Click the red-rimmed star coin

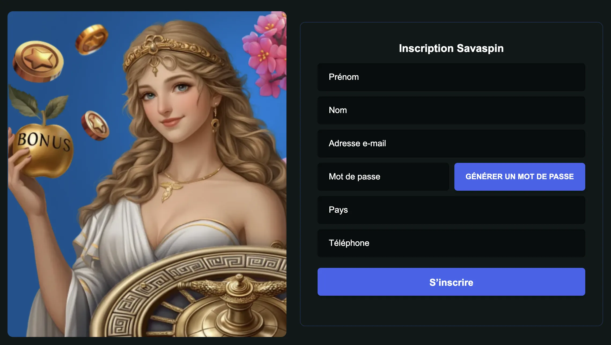pos(95,125)
